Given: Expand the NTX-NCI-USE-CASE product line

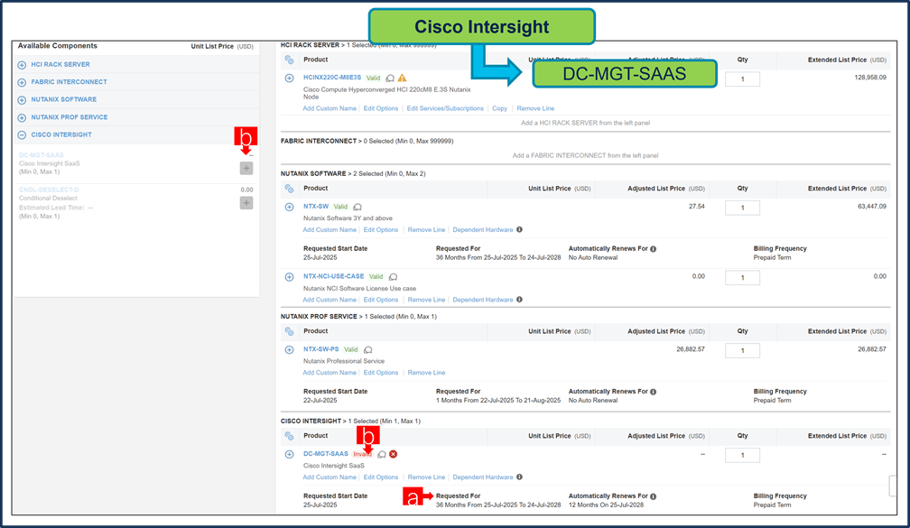Looking at the screenshot, I should pos(289,277).
